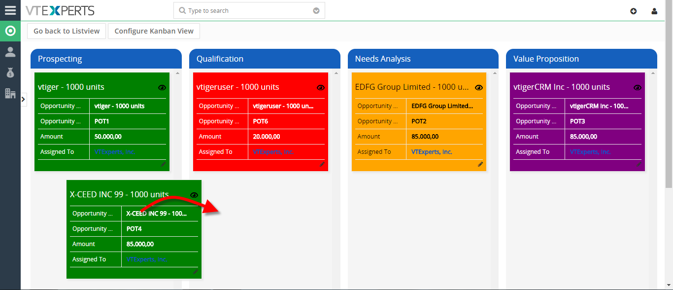The height and width of the screenshot is (290, 673).
Task: Click the vtiger - 1000 units card title
Action: tap(71, 87)
